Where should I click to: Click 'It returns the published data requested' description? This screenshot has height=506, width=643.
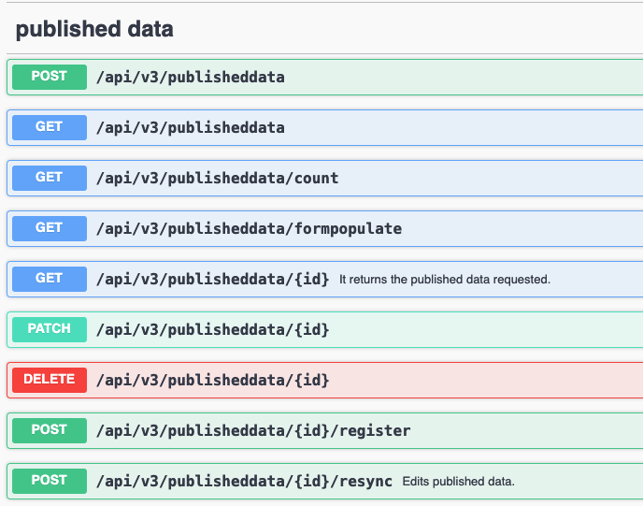[444, 279]
